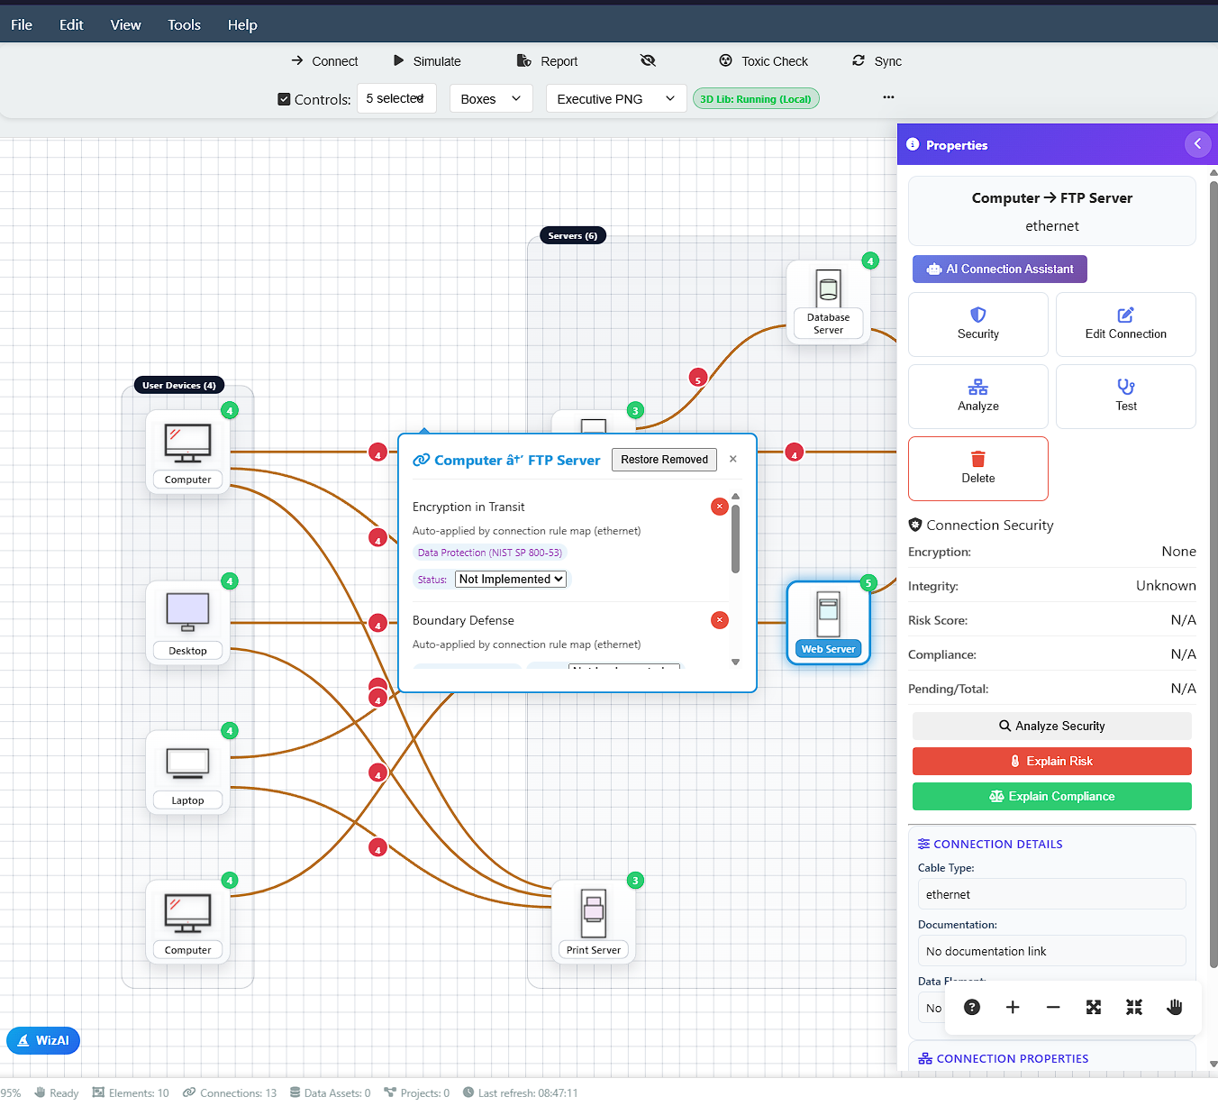Click the Explain Risk button
The image size is (1218, 1106).
tap(1051, 761)
